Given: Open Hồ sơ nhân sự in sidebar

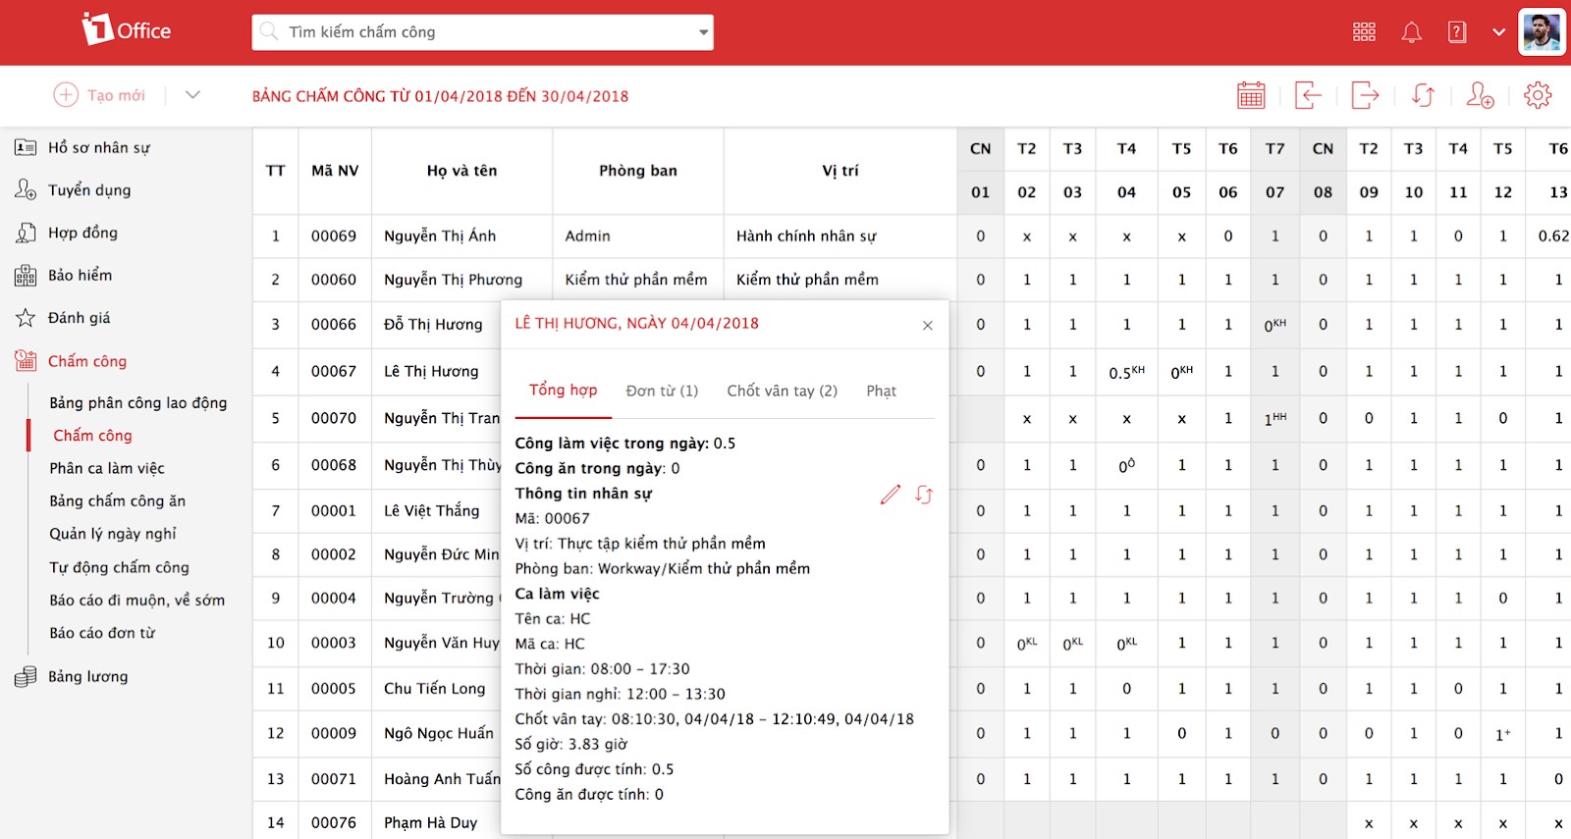Looking at the screenshot, I should click(x=99, y=147).
